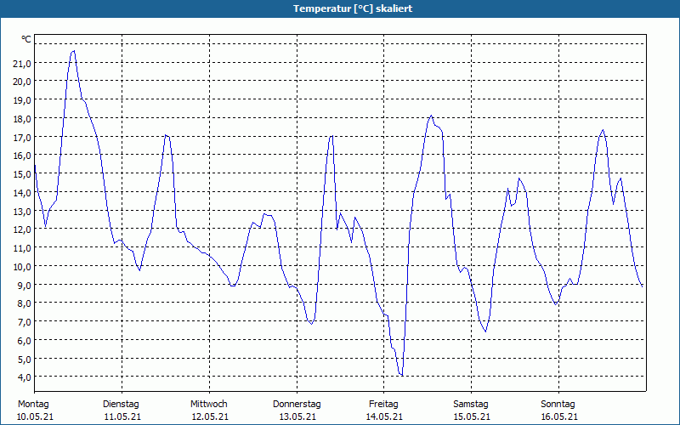This screenshot has height=425, width=680.
Task: Select the 21,0 y-axis label
Action: pos(22,63)
